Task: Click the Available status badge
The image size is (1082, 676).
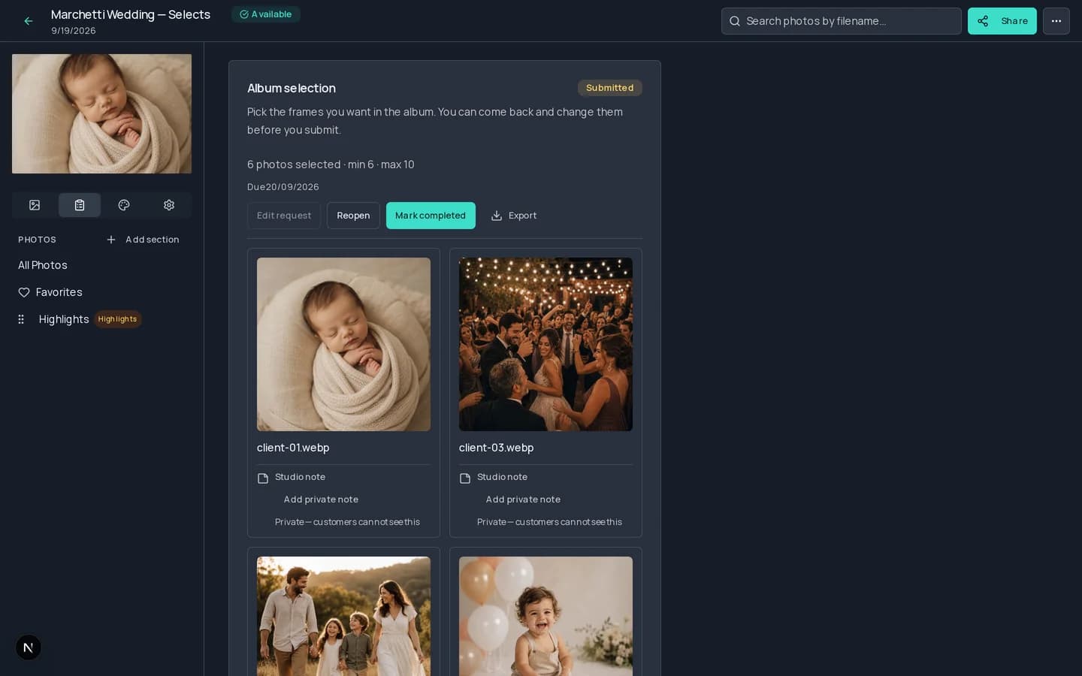Action: 266,14
